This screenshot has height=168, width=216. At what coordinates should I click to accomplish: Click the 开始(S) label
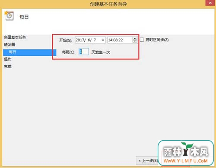pyautogui.click(x=66, y=40)
